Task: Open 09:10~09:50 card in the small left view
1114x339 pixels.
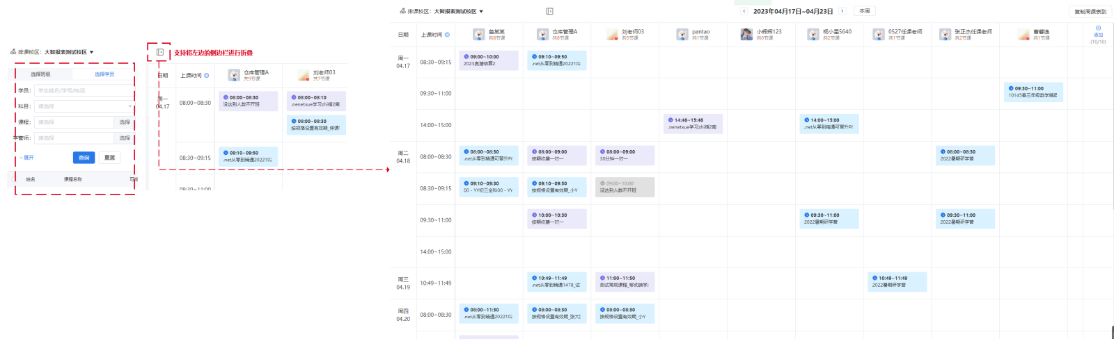Action: [249, 156]
